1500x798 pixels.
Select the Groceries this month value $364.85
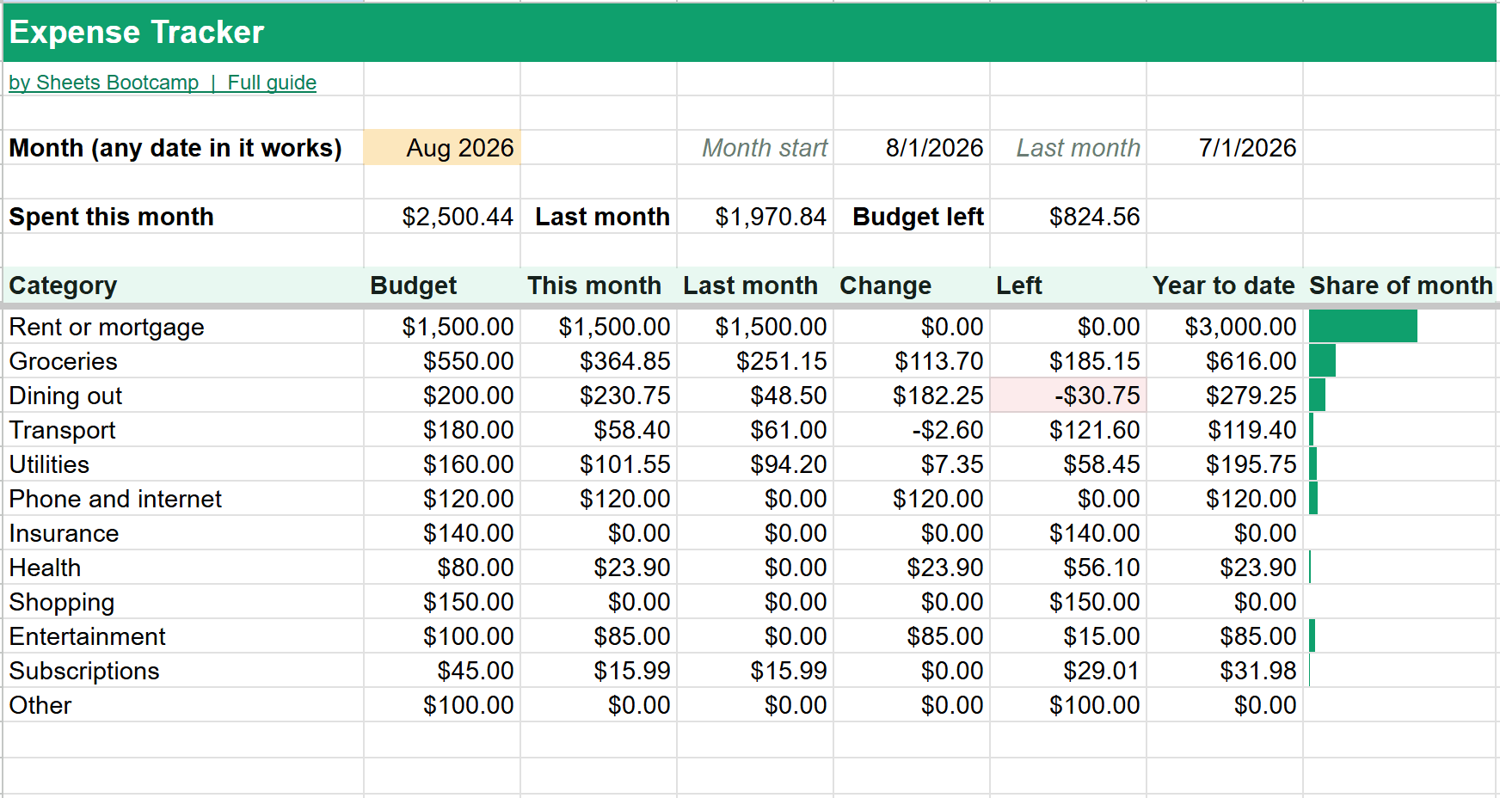[x=599, y=361]
